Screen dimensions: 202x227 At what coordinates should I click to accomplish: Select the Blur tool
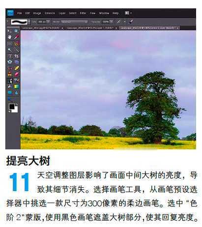tap(16, 93)
